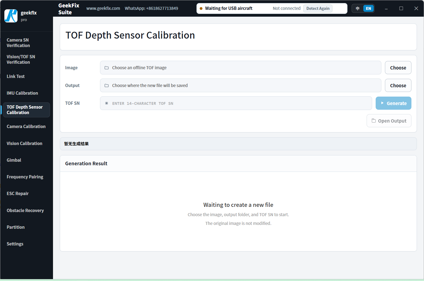
Task: Focus the 14-character TOF SN input
Action: [x=236, y=103]
